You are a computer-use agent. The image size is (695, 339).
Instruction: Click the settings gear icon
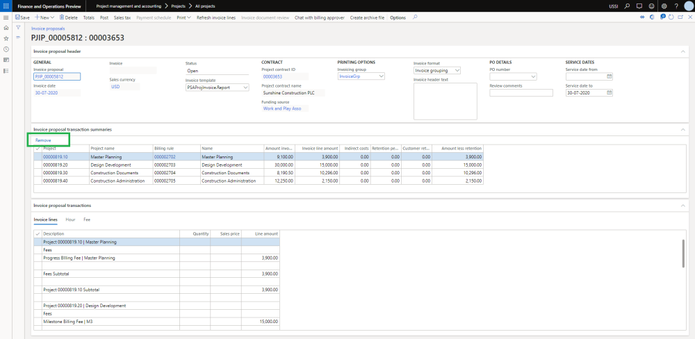[x=664, y=6]
